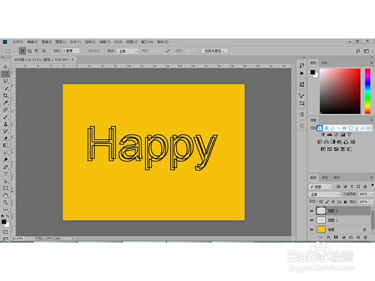This screenshot has height=281, width=375.
Task: Select the Crop tool
Action: 5,96
